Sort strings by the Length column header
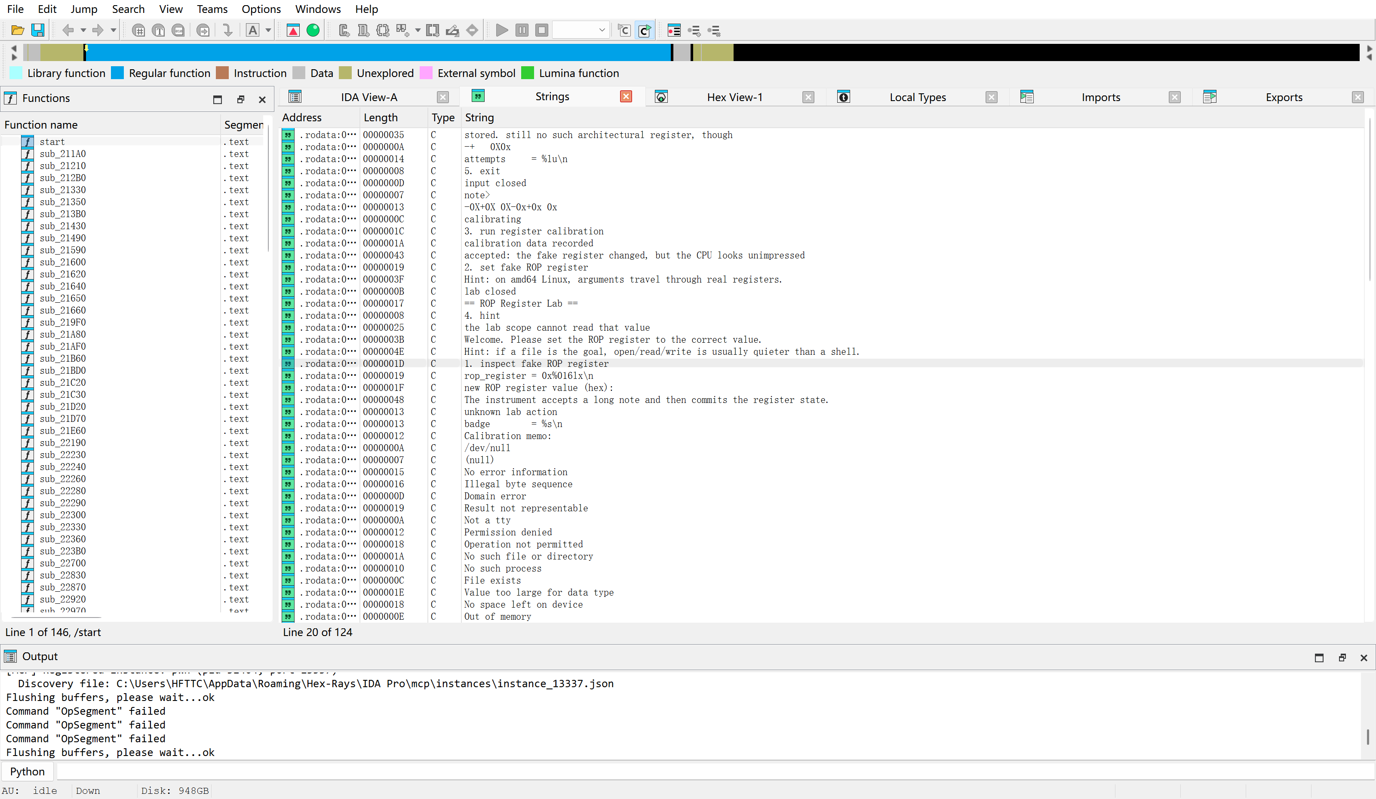The height and width of the screenshot is (799, 1376). pos(394,117)
